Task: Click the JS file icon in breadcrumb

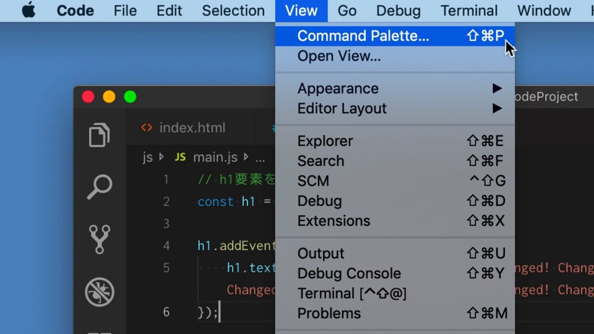Action: [x=180, y=157]
